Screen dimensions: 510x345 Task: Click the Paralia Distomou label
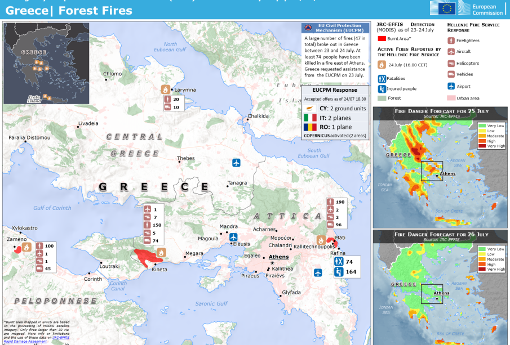29,138
